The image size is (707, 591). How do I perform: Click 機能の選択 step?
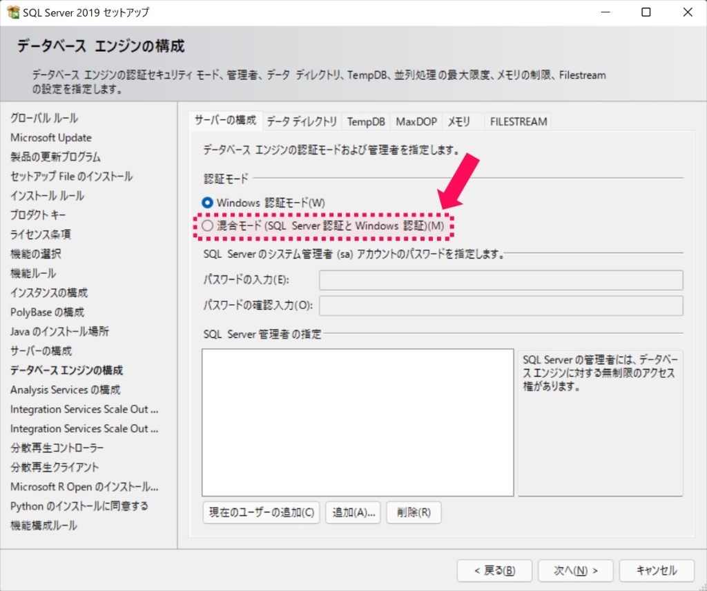tap(36, 254)
